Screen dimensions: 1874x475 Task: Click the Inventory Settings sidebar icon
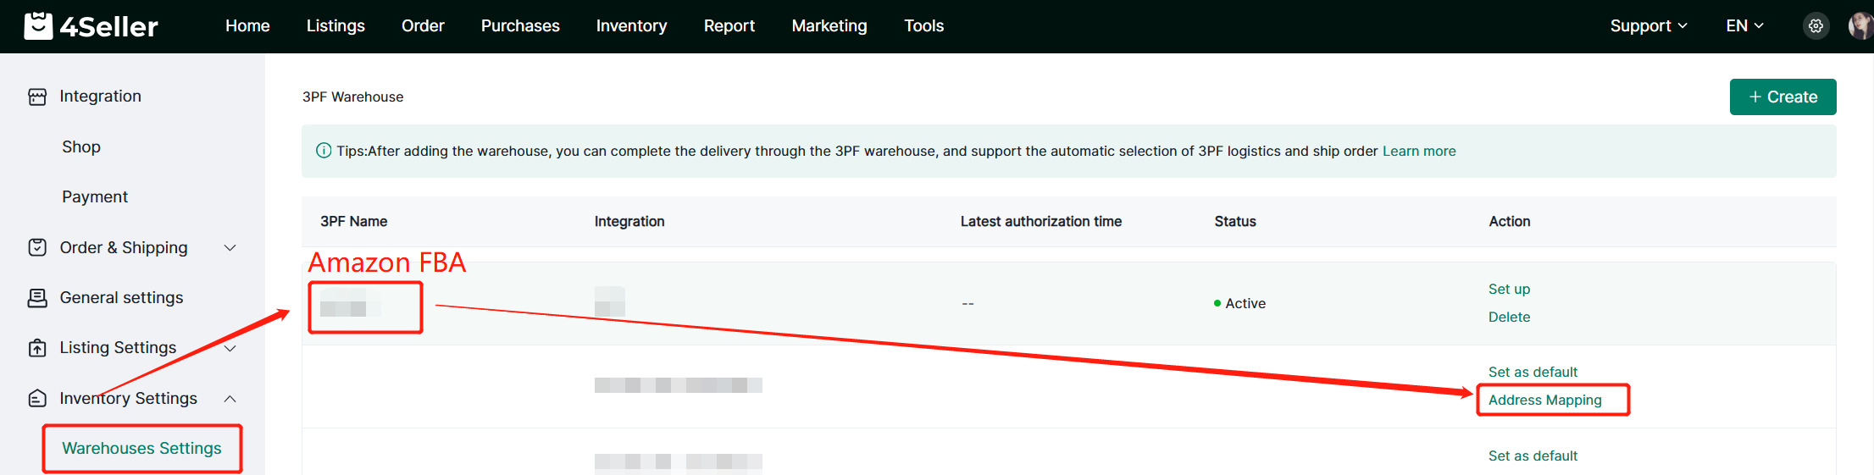point(37,398)
